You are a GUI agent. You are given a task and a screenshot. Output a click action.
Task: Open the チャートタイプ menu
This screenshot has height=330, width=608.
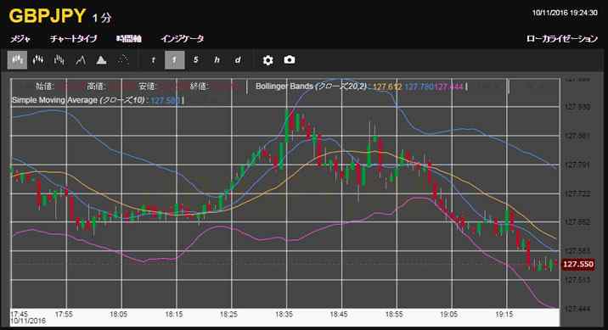click(x=73, y=39)
